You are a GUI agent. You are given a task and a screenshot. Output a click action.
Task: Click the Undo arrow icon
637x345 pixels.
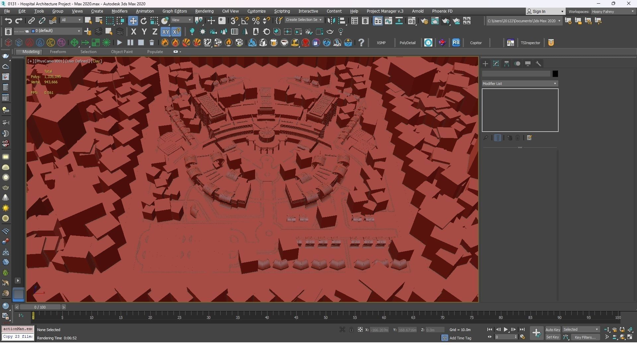tap(8, 21)
